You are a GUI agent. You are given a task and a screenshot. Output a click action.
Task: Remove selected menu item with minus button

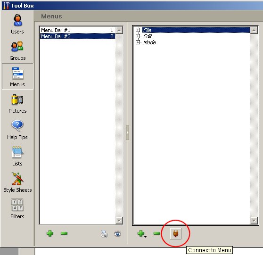[157, 233]
